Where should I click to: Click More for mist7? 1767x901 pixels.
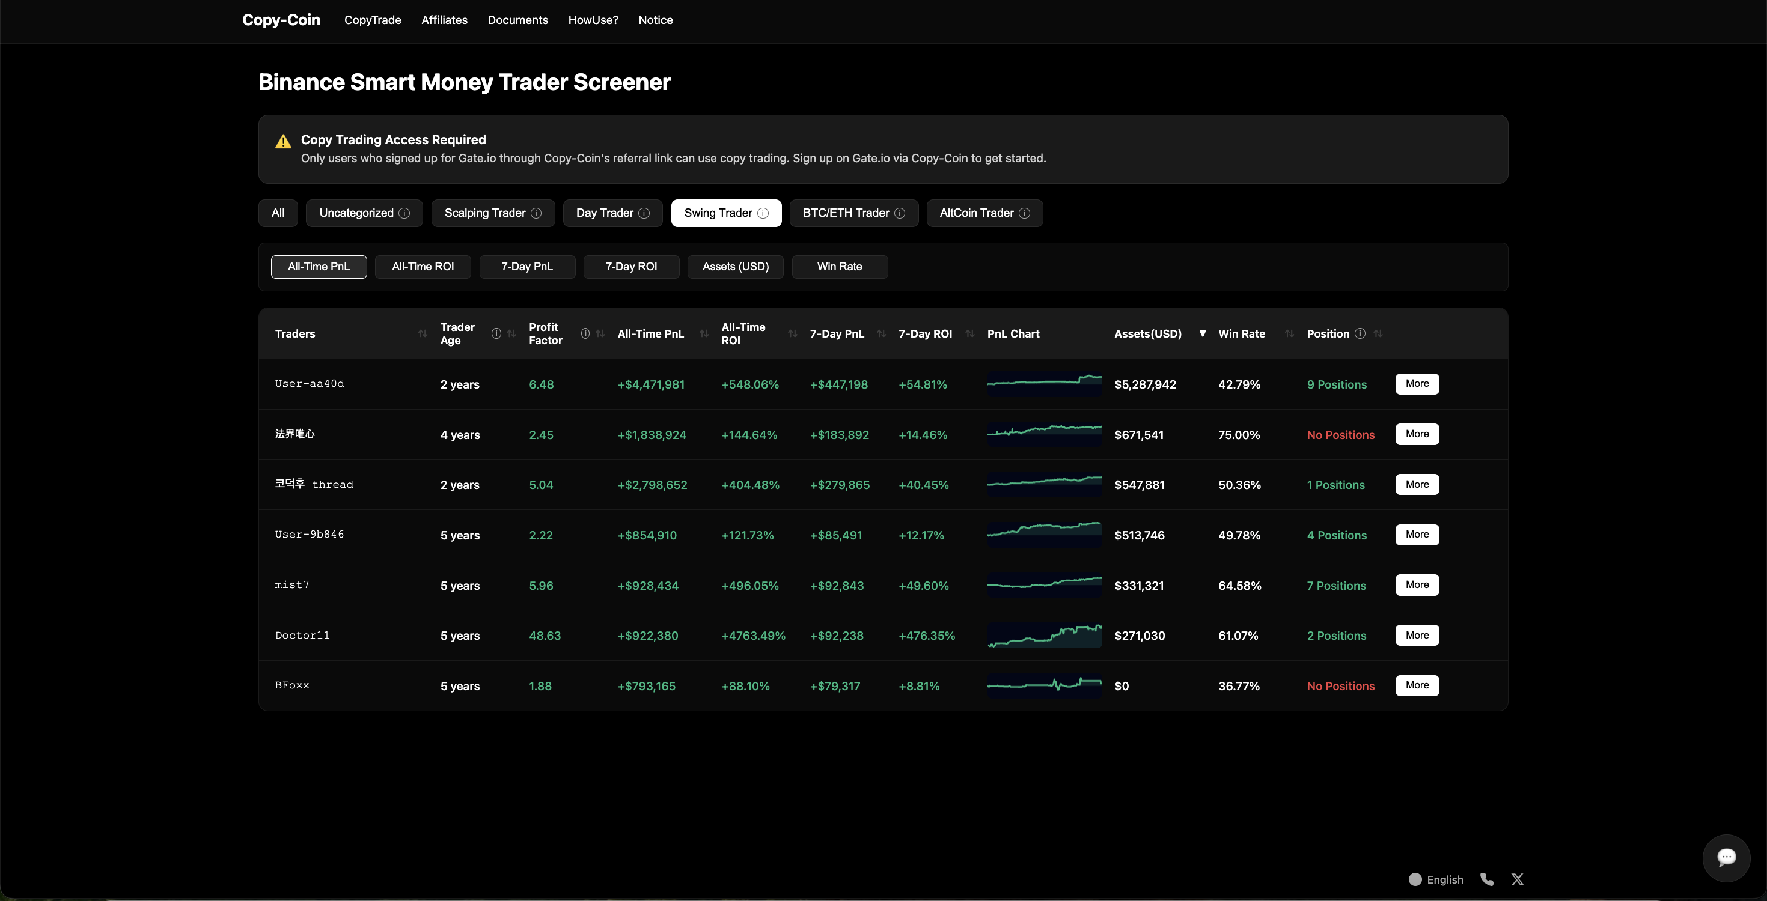[x=1417, y=585]
